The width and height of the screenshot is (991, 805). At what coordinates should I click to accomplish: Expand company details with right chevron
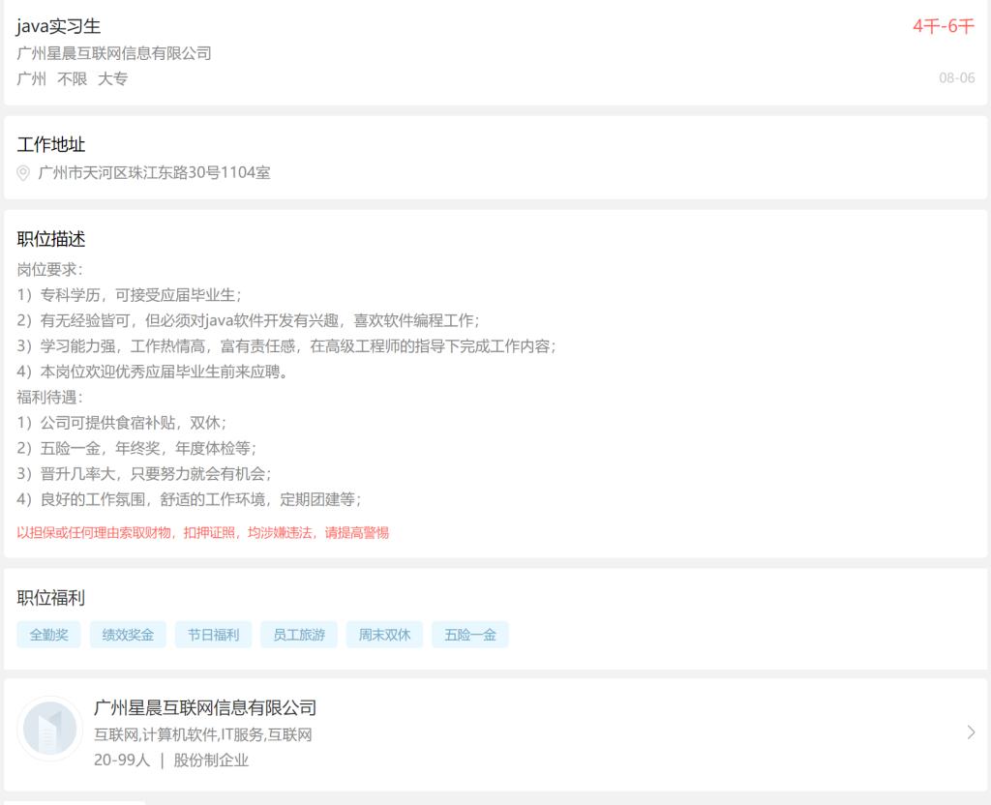pyautogui.click(x=972, y=732)
